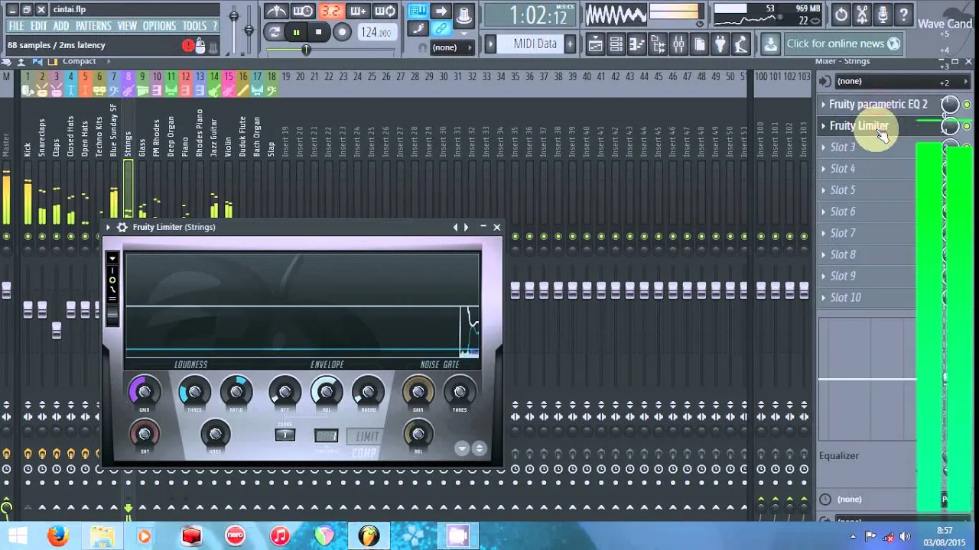Switch Fruity Limiter to COMP mode

[364, 452]
